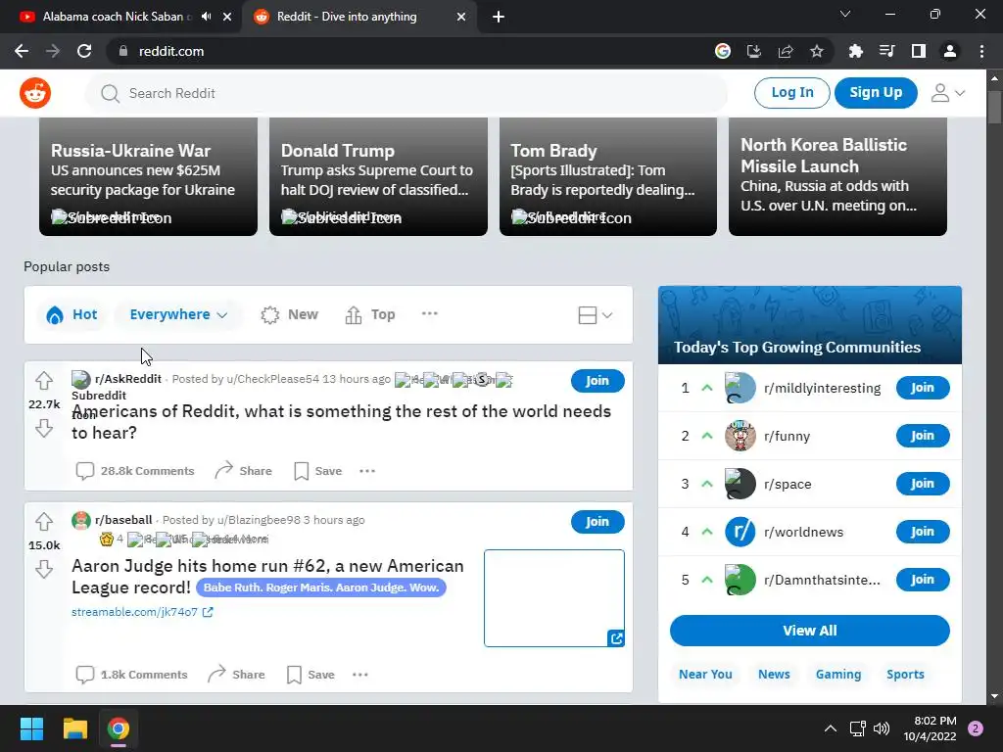Join r/space community

pyautogui.click(x=923, y=484)
